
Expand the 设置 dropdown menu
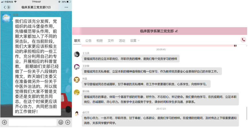pos(135,40)
